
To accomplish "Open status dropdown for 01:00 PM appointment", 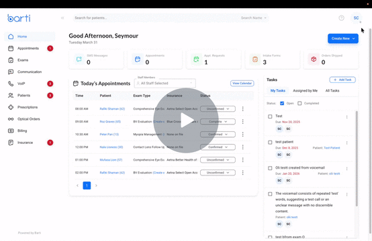I will [218, 160].
